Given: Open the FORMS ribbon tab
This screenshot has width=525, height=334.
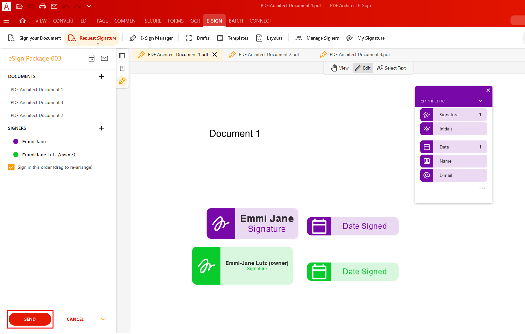Looking at the screenshot, I should [176, 21].
